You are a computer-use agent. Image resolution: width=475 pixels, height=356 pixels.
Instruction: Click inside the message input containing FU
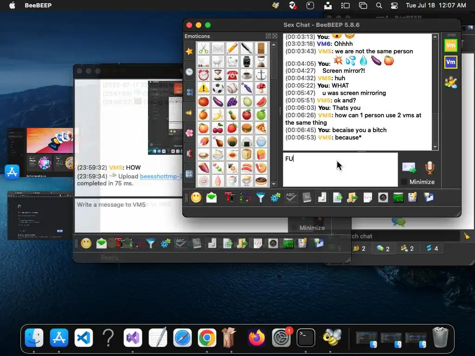click(x=340, y=170)
